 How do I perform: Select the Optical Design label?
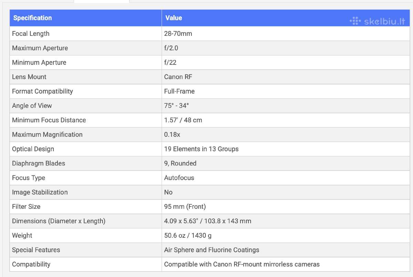tap(33, 149)
